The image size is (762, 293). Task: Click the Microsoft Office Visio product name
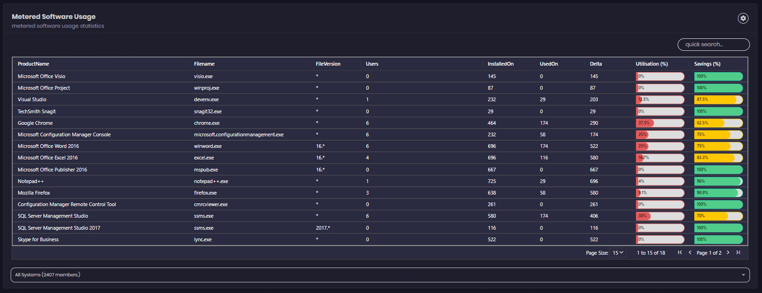coord(41,76)
